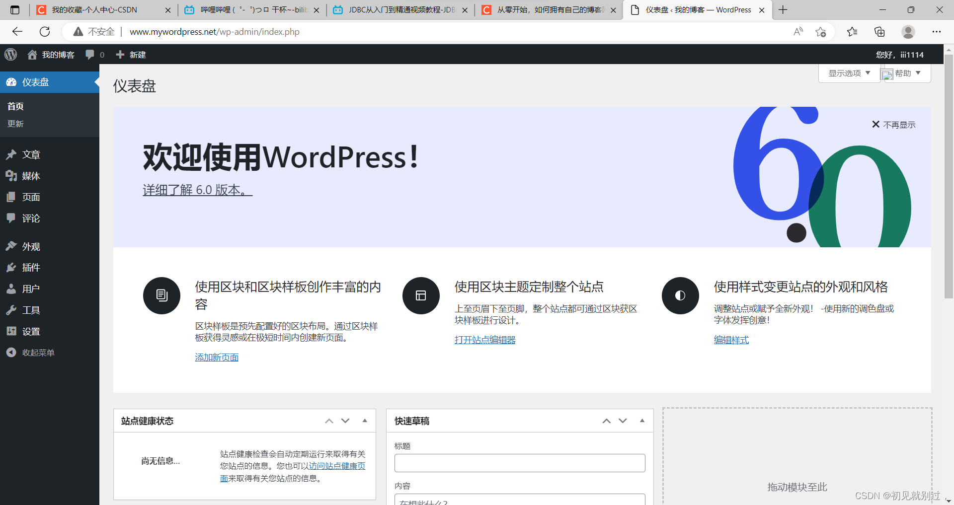
Task: Click the page vertical scrollbar
Action: (949, 176)
